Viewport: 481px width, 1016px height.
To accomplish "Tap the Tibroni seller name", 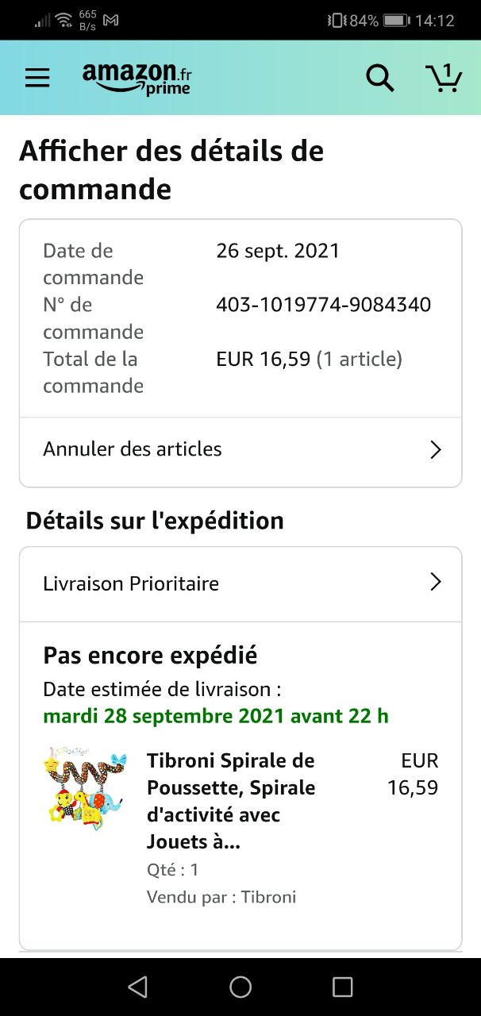I will (x=268, y=897).
